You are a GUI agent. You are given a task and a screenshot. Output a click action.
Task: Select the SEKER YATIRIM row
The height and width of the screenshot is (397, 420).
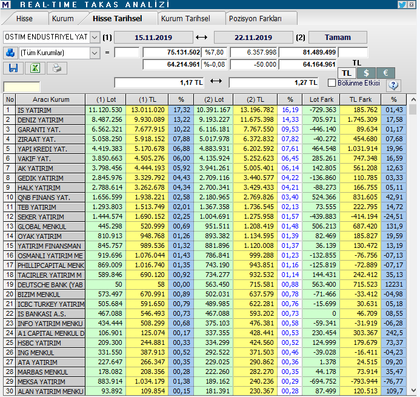(205, 217)
